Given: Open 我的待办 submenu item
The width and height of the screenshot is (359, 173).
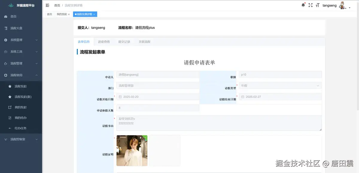Looking at the screenshot, I should tap(21, 118).
